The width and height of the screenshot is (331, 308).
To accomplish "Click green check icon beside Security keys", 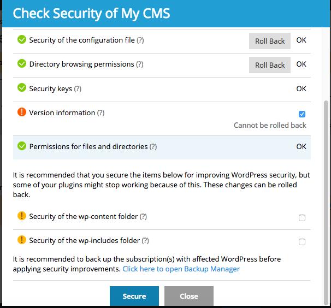I will coord(22,88).
